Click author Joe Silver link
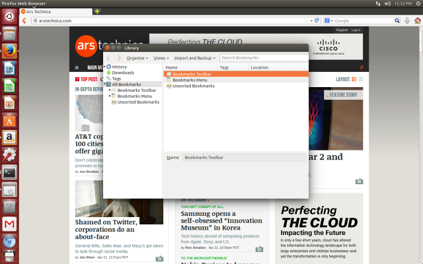This screenshot has width=423, height=264. pos(87,257)
